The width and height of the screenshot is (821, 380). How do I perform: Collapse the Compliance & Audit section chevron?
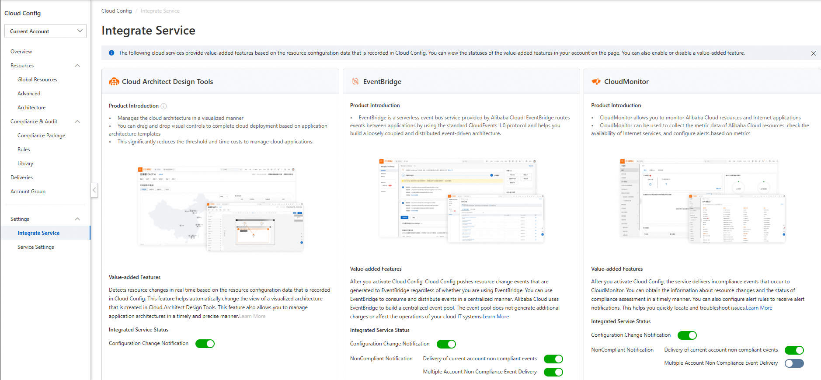(77, 122)
